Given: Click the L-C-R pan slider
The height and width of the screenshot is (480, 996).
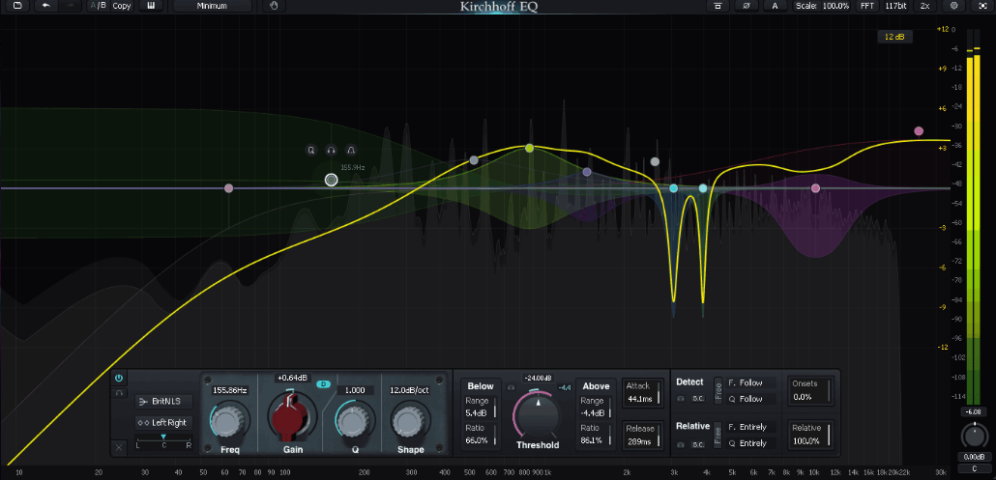Looking at the screenshot, I should click(162, 440).
